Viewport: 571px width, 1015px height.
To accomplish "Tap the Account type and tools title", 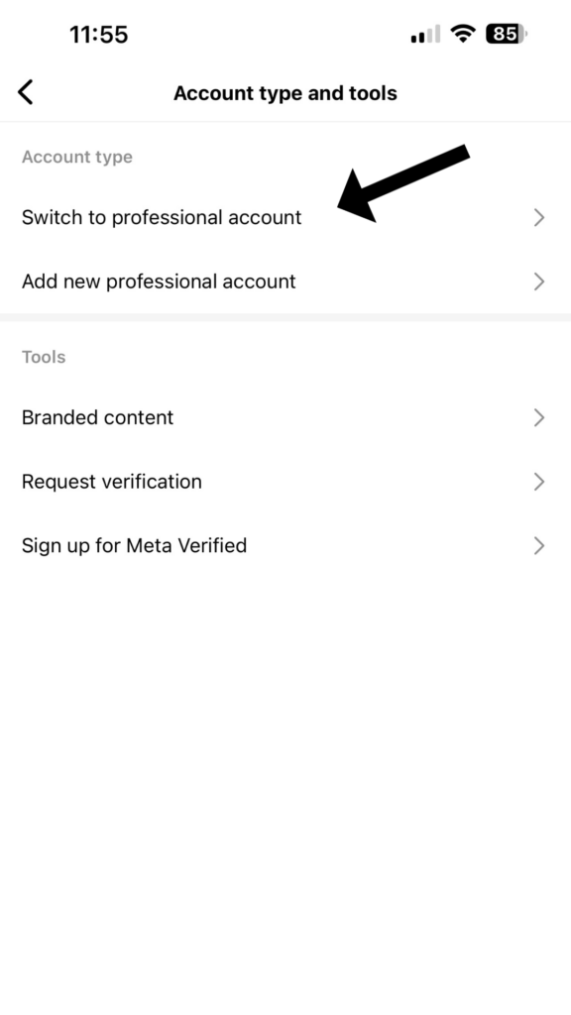I will pyautogui.click(x=285, y=93).
